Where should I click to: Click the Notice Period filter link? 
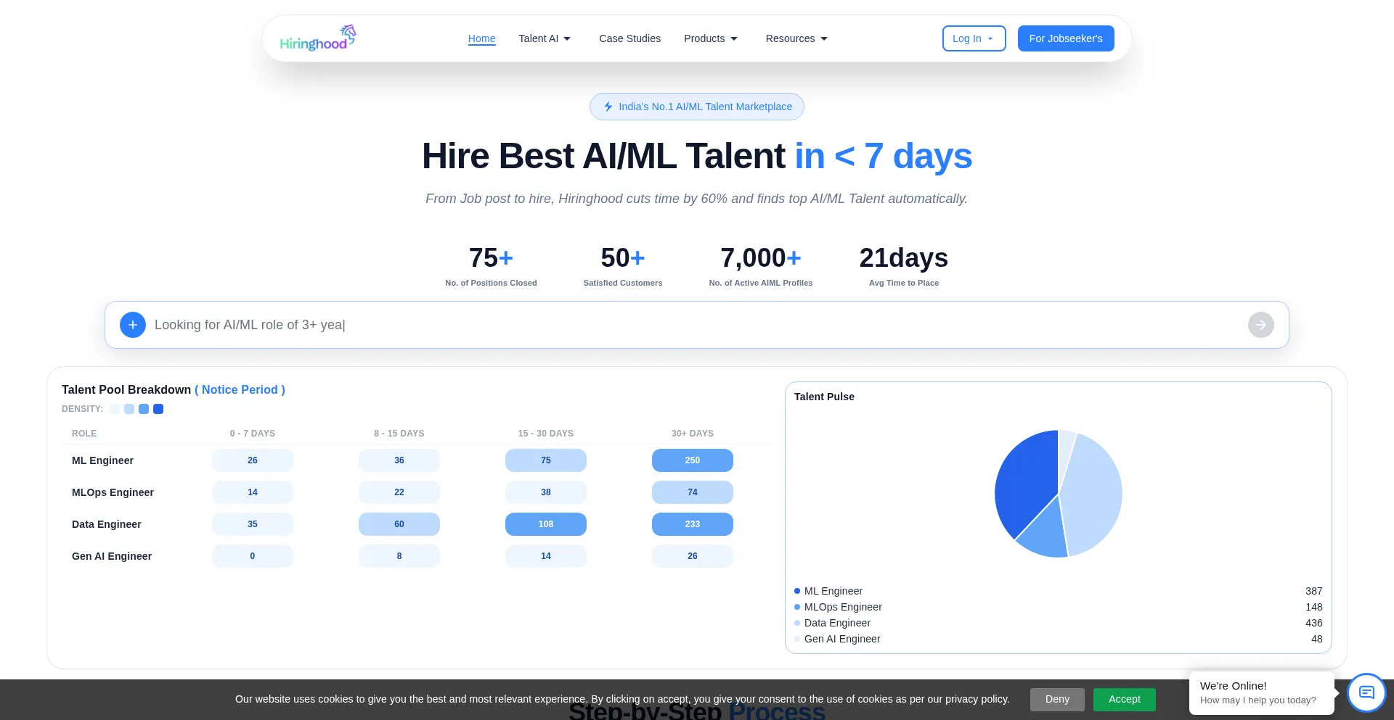tap(240, 389)
